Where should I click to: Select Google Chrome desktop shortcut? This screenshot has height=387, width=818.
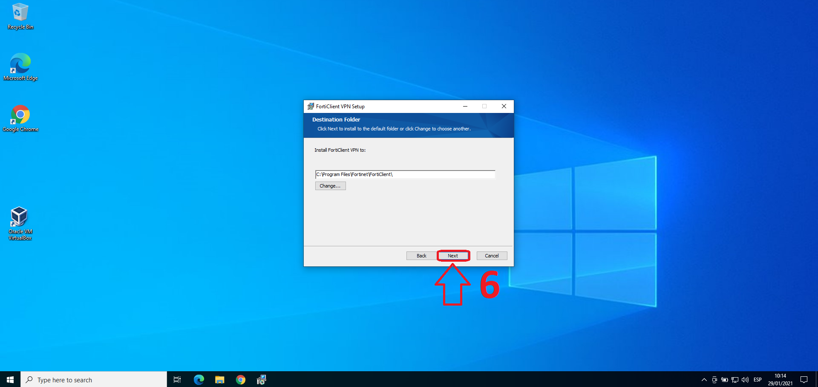pos(20,118)
